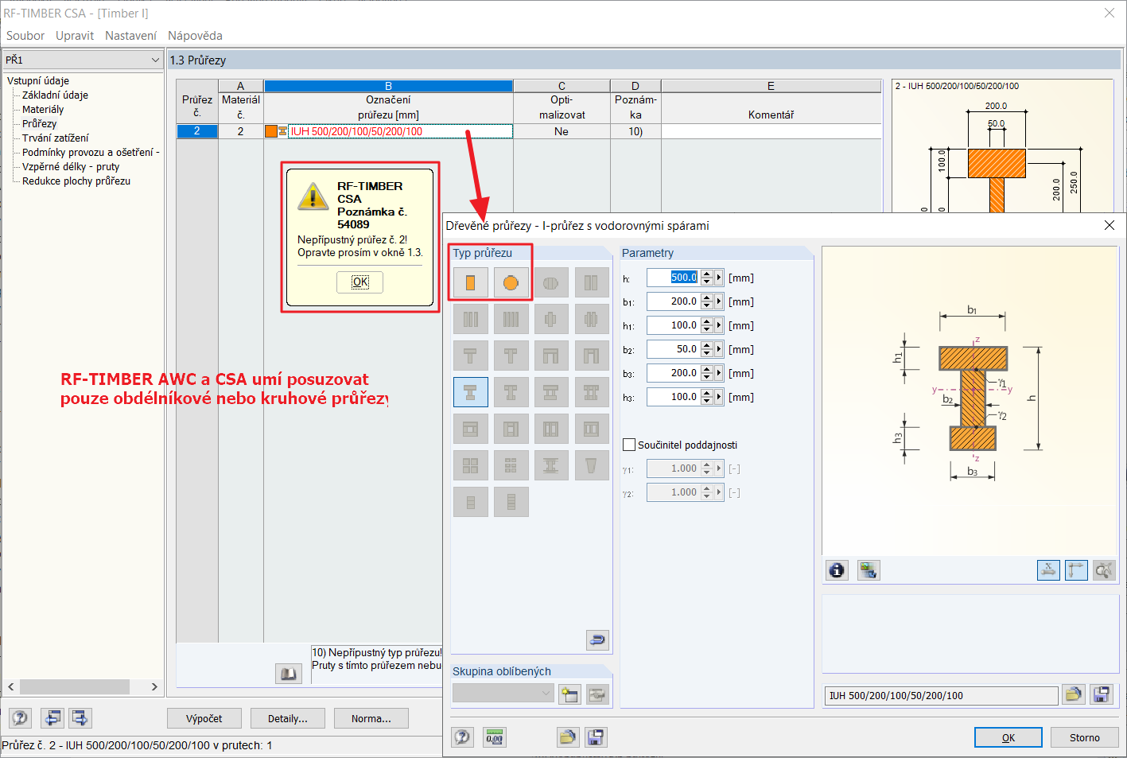The height and width of the screenshot is (758, 1127).
Task: Open the Soubor menu
Action: pyautogui.click(x=25, y=36)
